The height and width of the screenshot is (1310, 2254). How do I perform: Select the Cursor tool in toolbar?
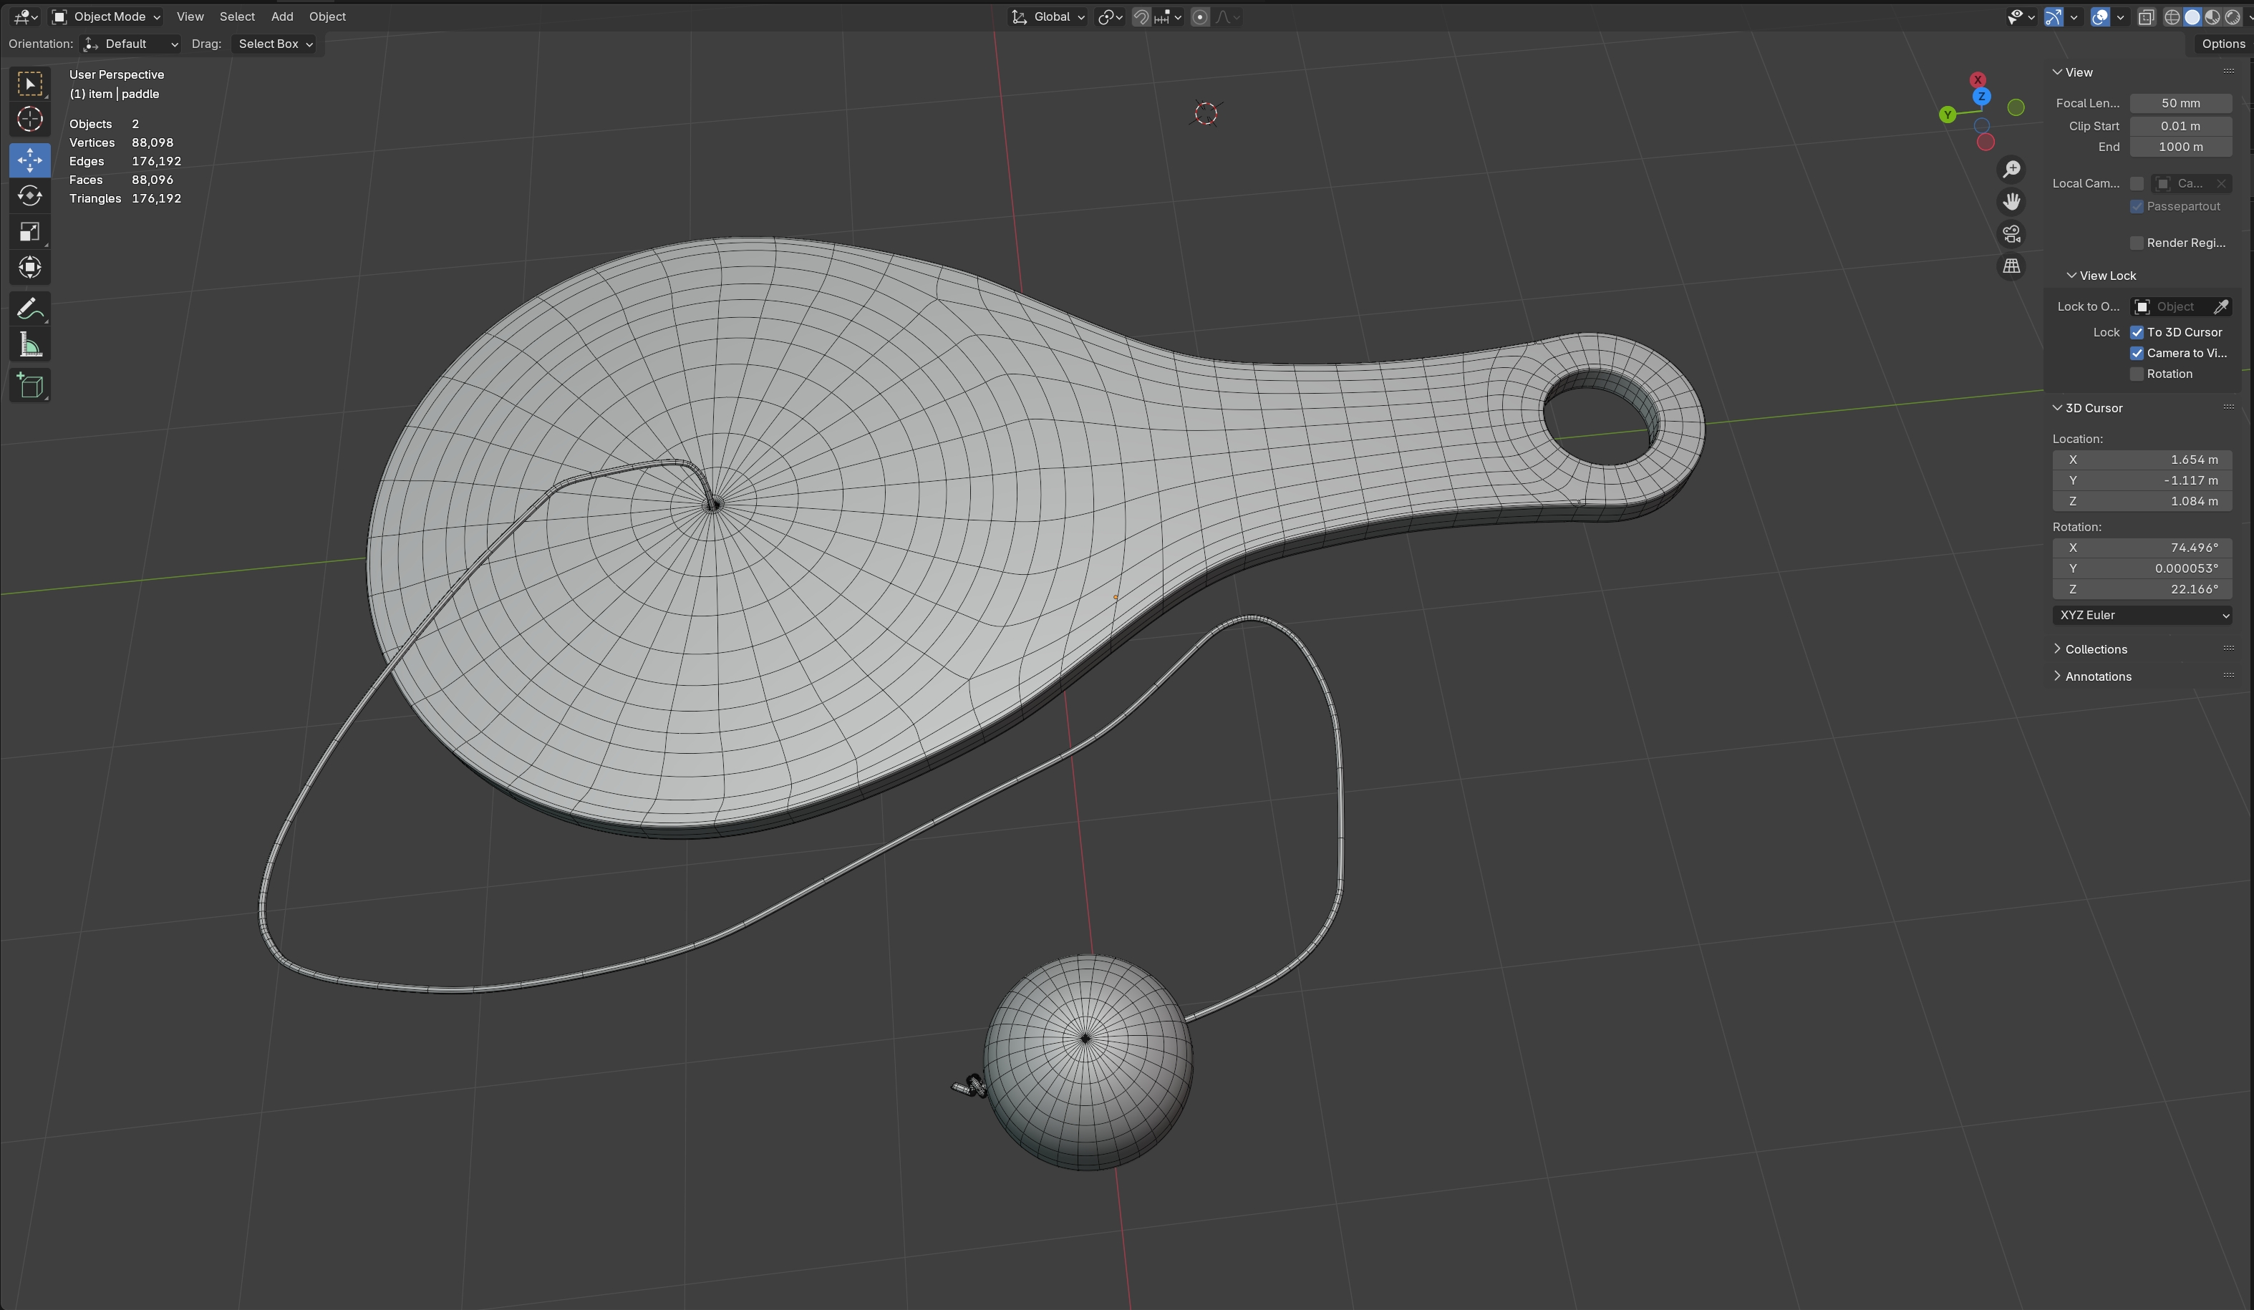click(29, 120)
